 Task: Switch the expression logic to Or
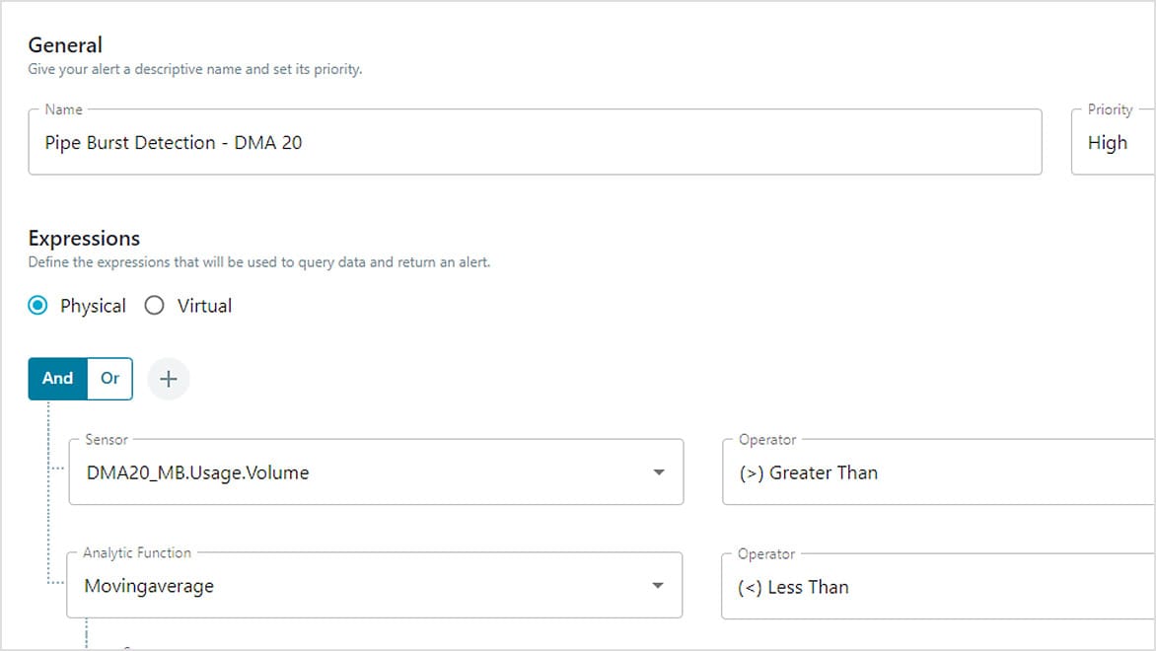(x=109, y=379)
